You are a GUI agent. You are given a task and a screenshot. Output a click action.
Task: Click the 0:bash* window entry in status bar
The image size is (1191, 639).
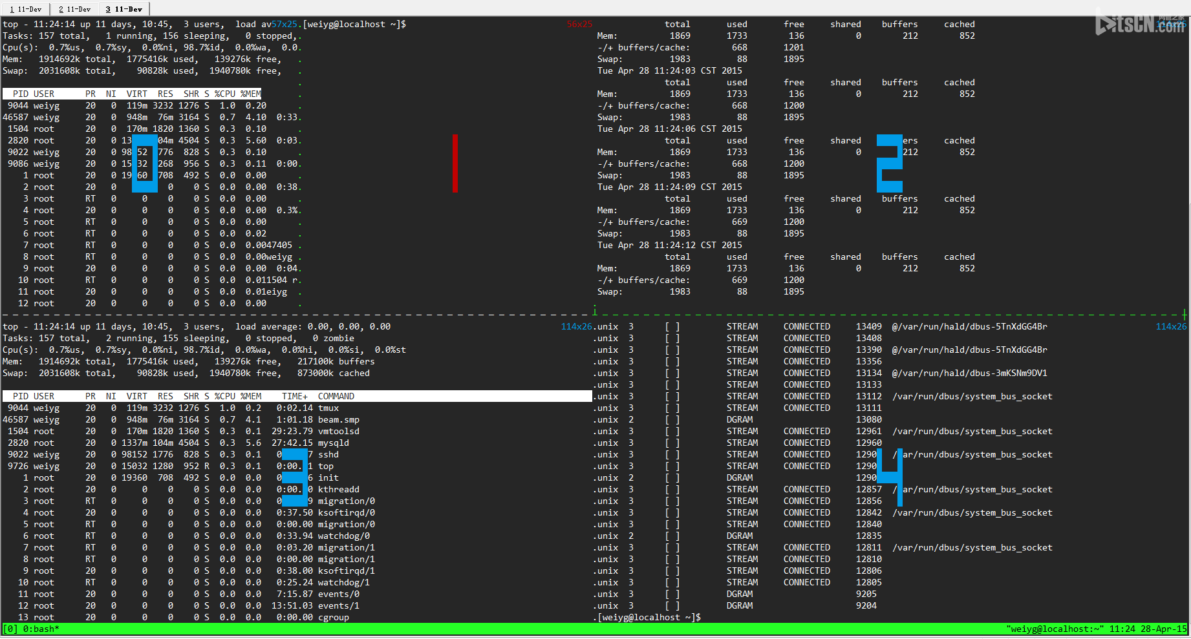coord(41,629)
